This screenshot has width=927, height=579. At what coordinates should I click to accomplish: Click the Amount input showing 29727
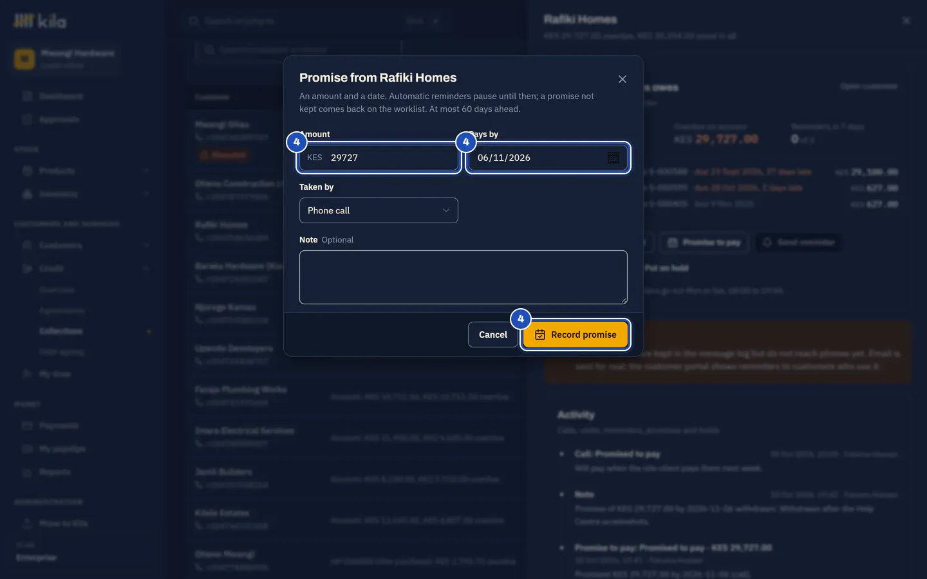pyautogui.click(x=379, y=158)
